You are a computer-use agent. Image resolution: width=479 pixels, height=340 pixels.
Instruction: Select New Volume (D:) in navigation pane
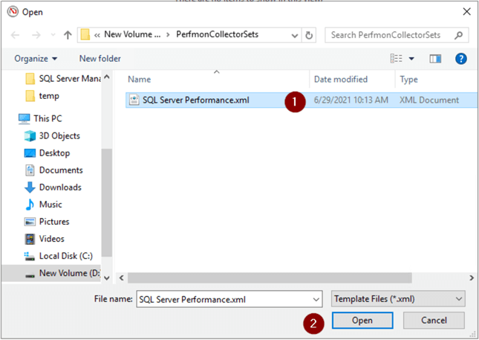[50, 273]
